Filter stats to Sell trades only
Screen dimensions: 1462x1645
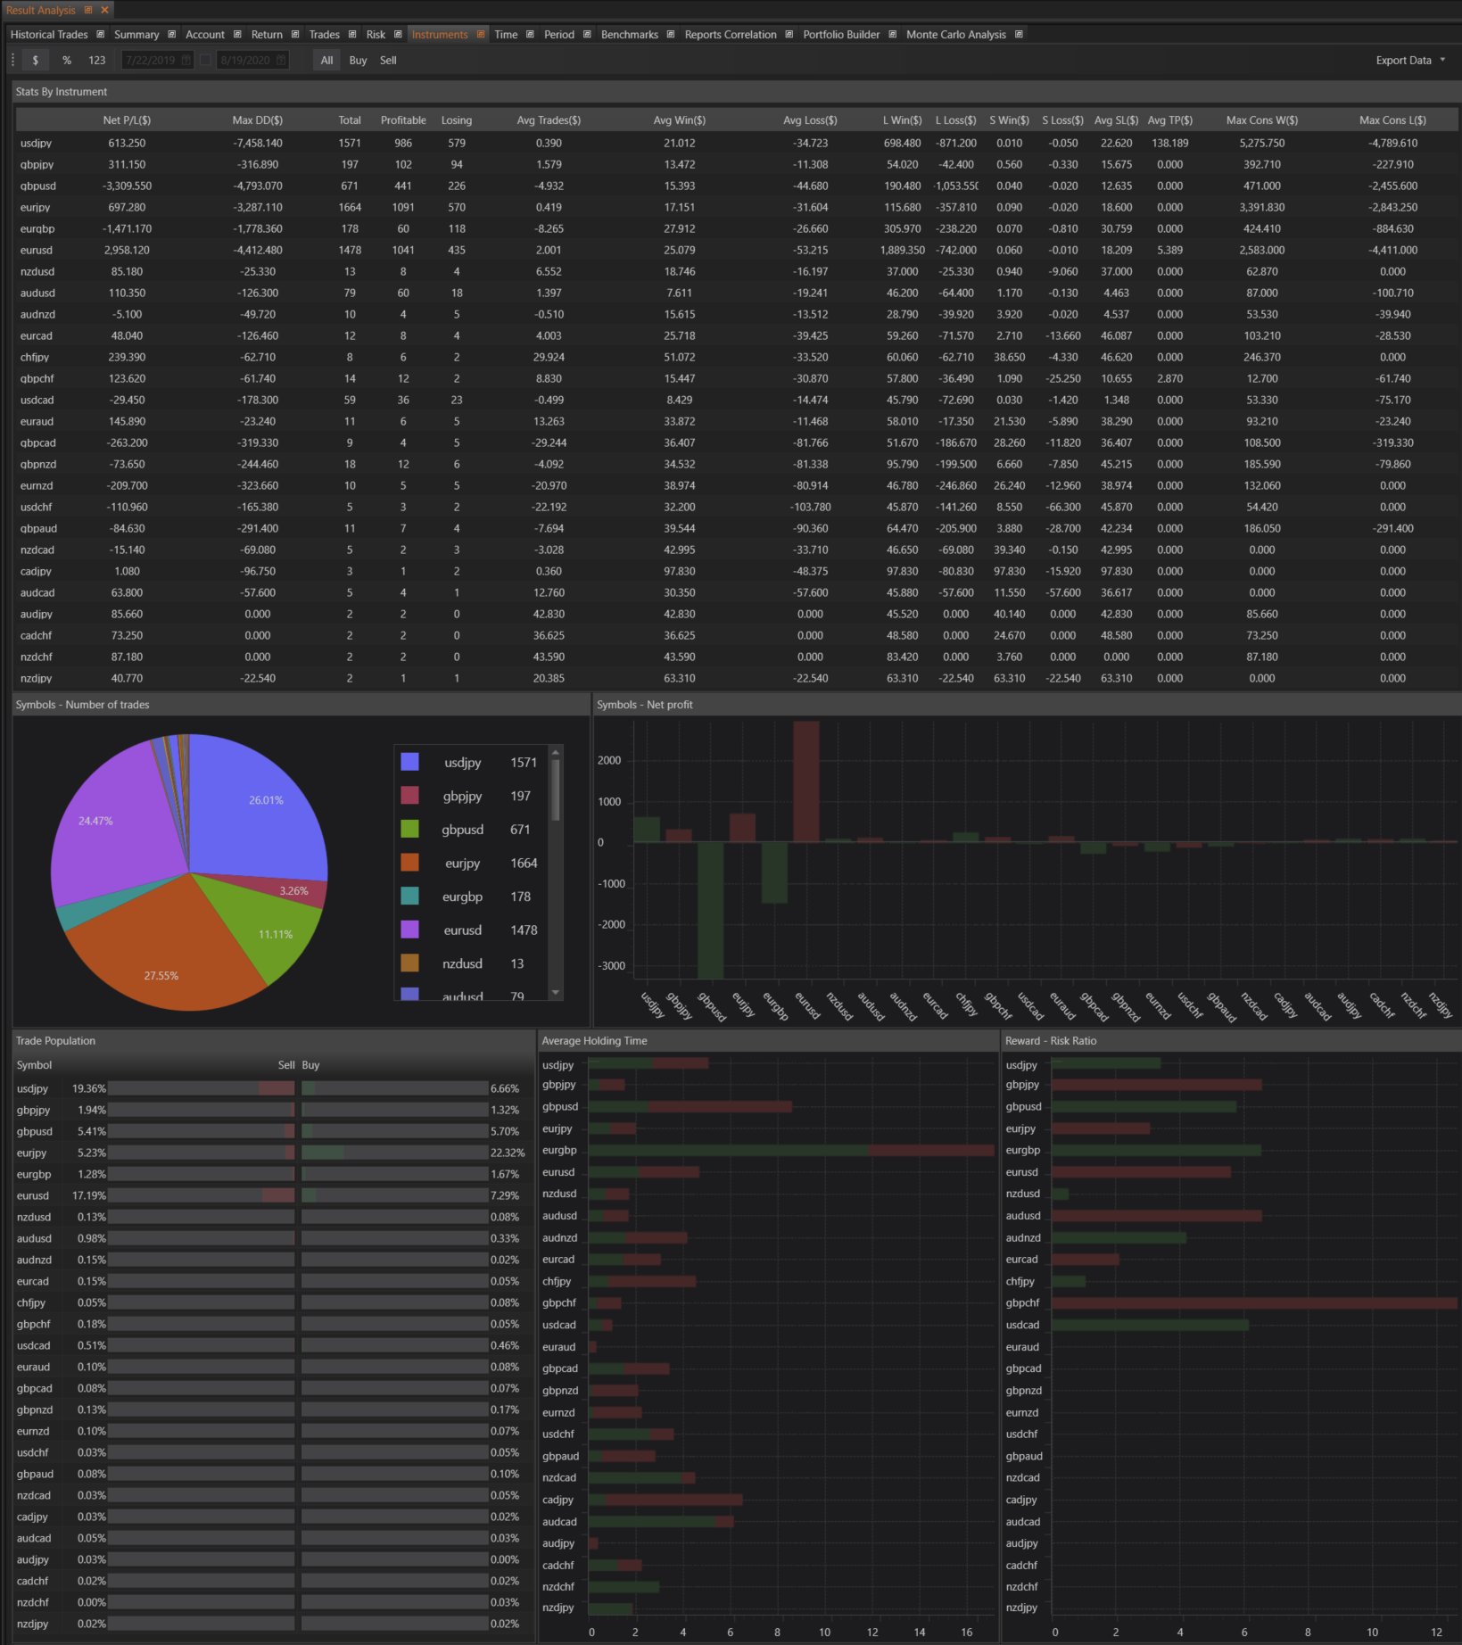pos(388,61)
